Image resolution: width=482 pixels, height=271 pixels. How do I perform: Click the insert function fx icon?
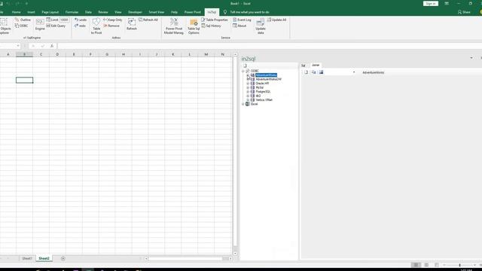(52, 46)
